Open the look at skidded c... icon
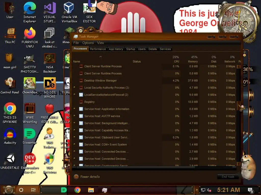The image size is (261, 195). click(49, 38)
